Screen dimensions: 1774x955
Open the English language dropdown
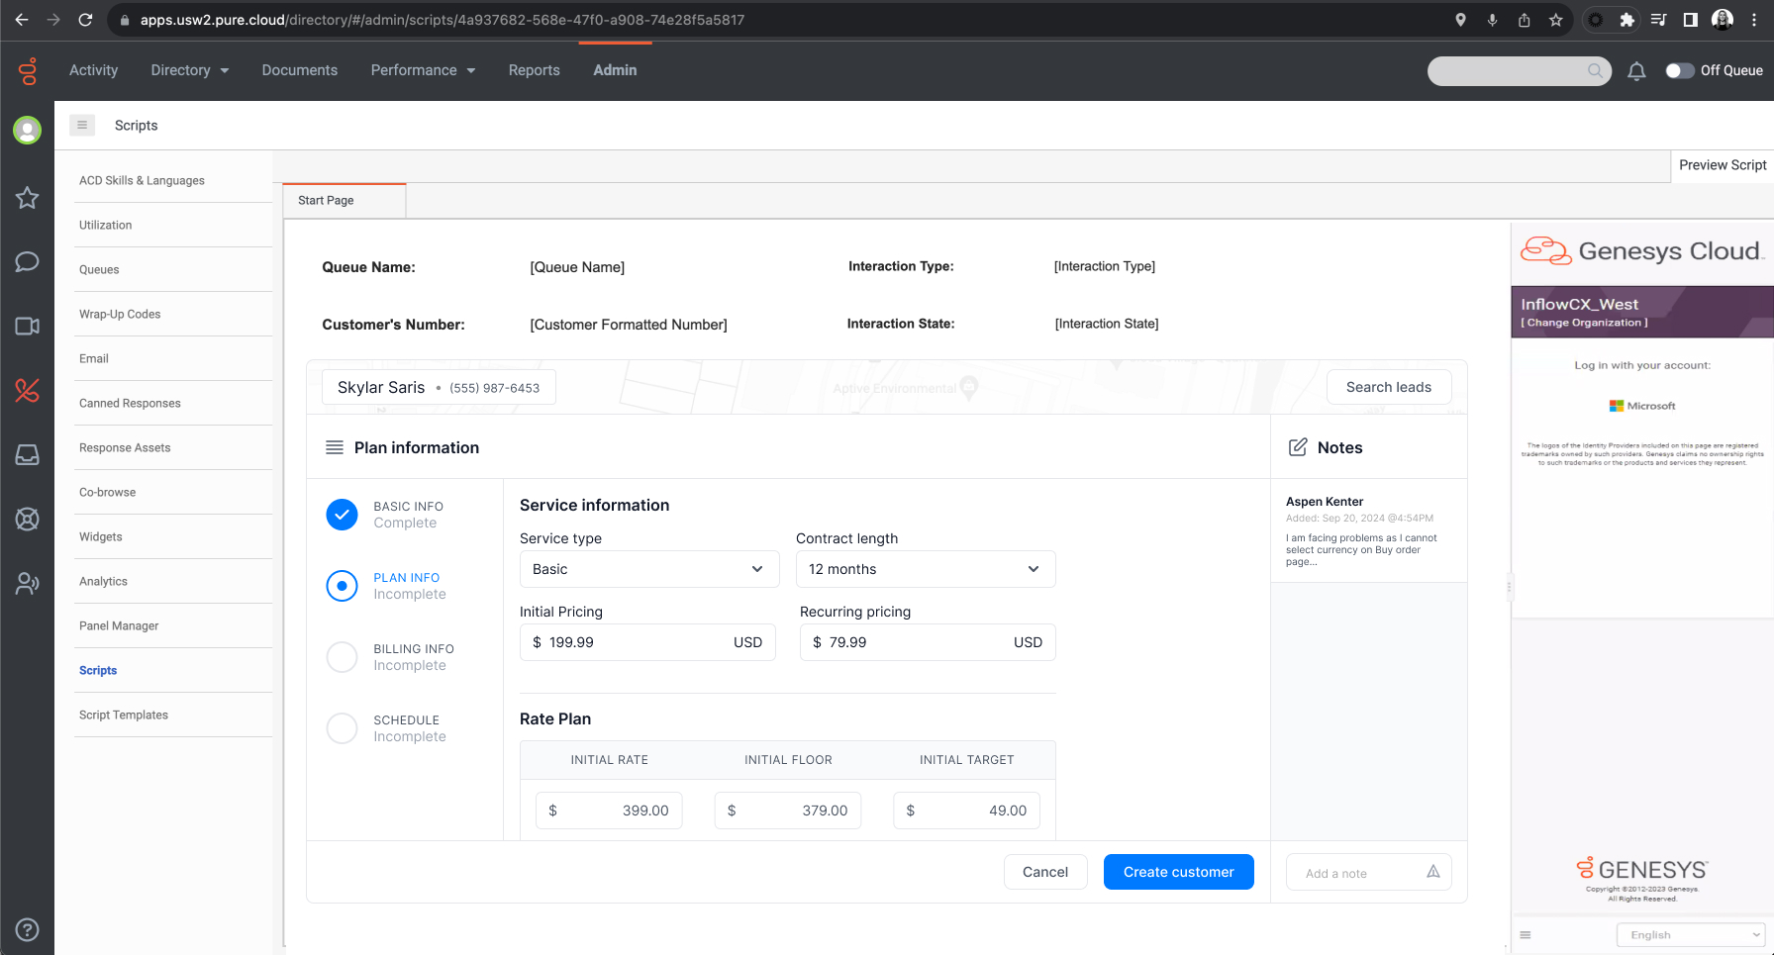tap(1691, 934)
